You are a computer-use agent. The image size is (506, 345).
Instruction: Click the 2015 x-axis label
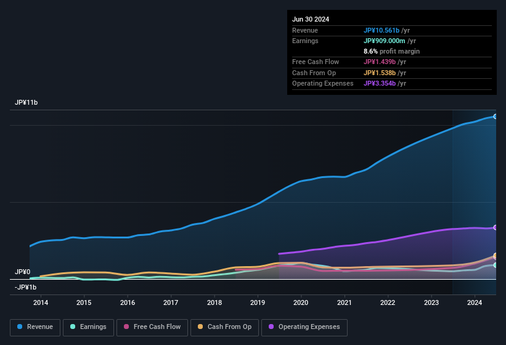(x=84, y=302)
